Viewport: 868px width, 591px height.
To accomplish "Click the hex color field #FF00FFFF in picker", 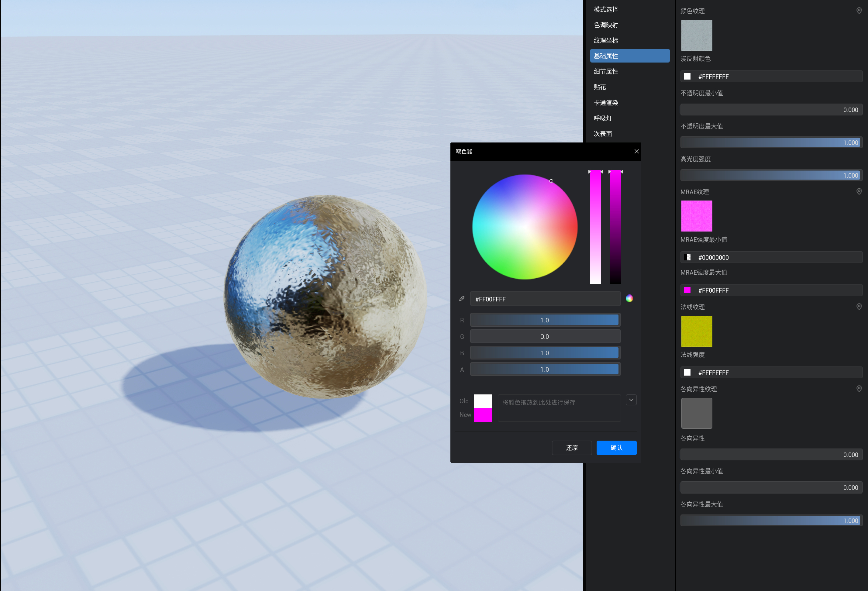I will [x=545, y=299].
